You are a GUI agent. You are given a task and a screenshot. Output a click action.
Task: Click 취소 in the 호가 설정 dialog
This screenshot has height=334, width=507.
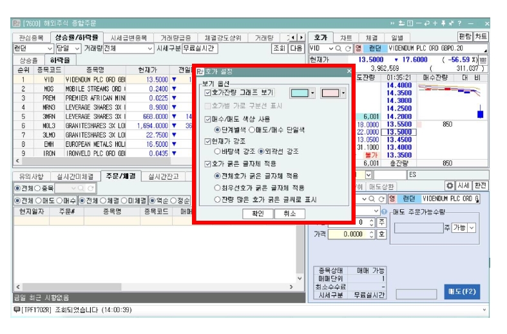(289, 214)
